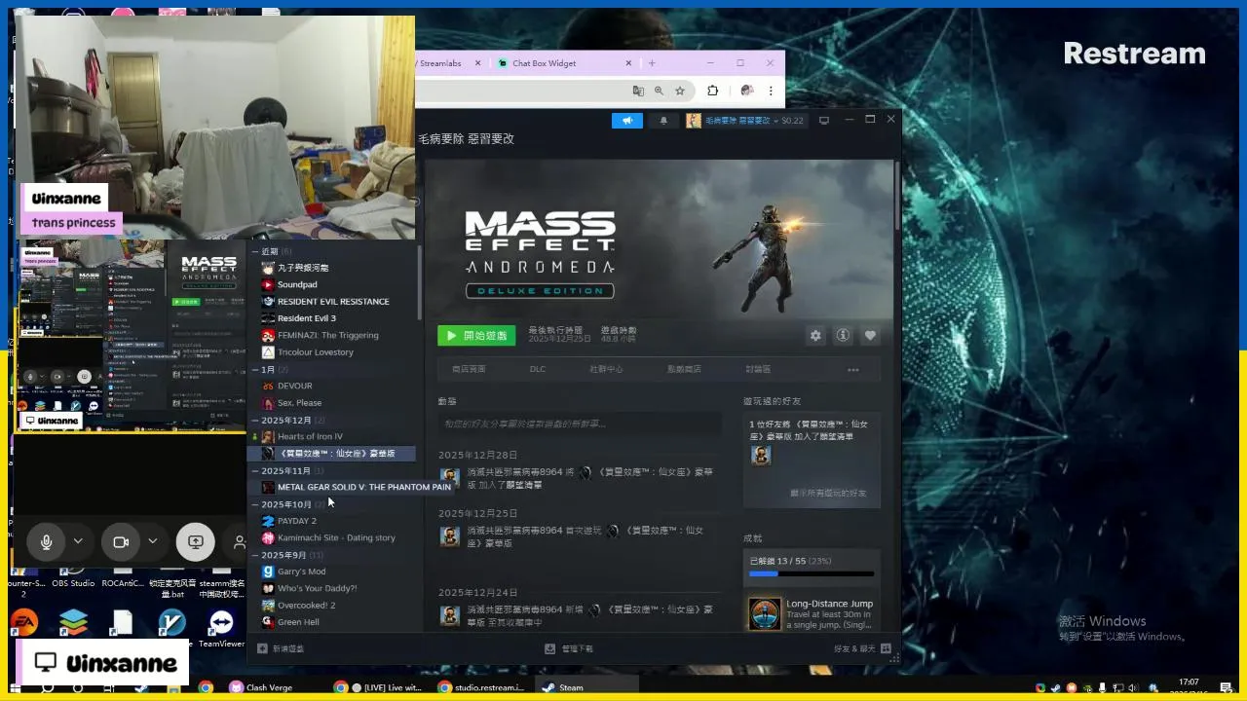Viewport: 1247px width, 701px height.
Task: Open Steam notifications bell
Action: pyautogui.click(x=663, y=121)
